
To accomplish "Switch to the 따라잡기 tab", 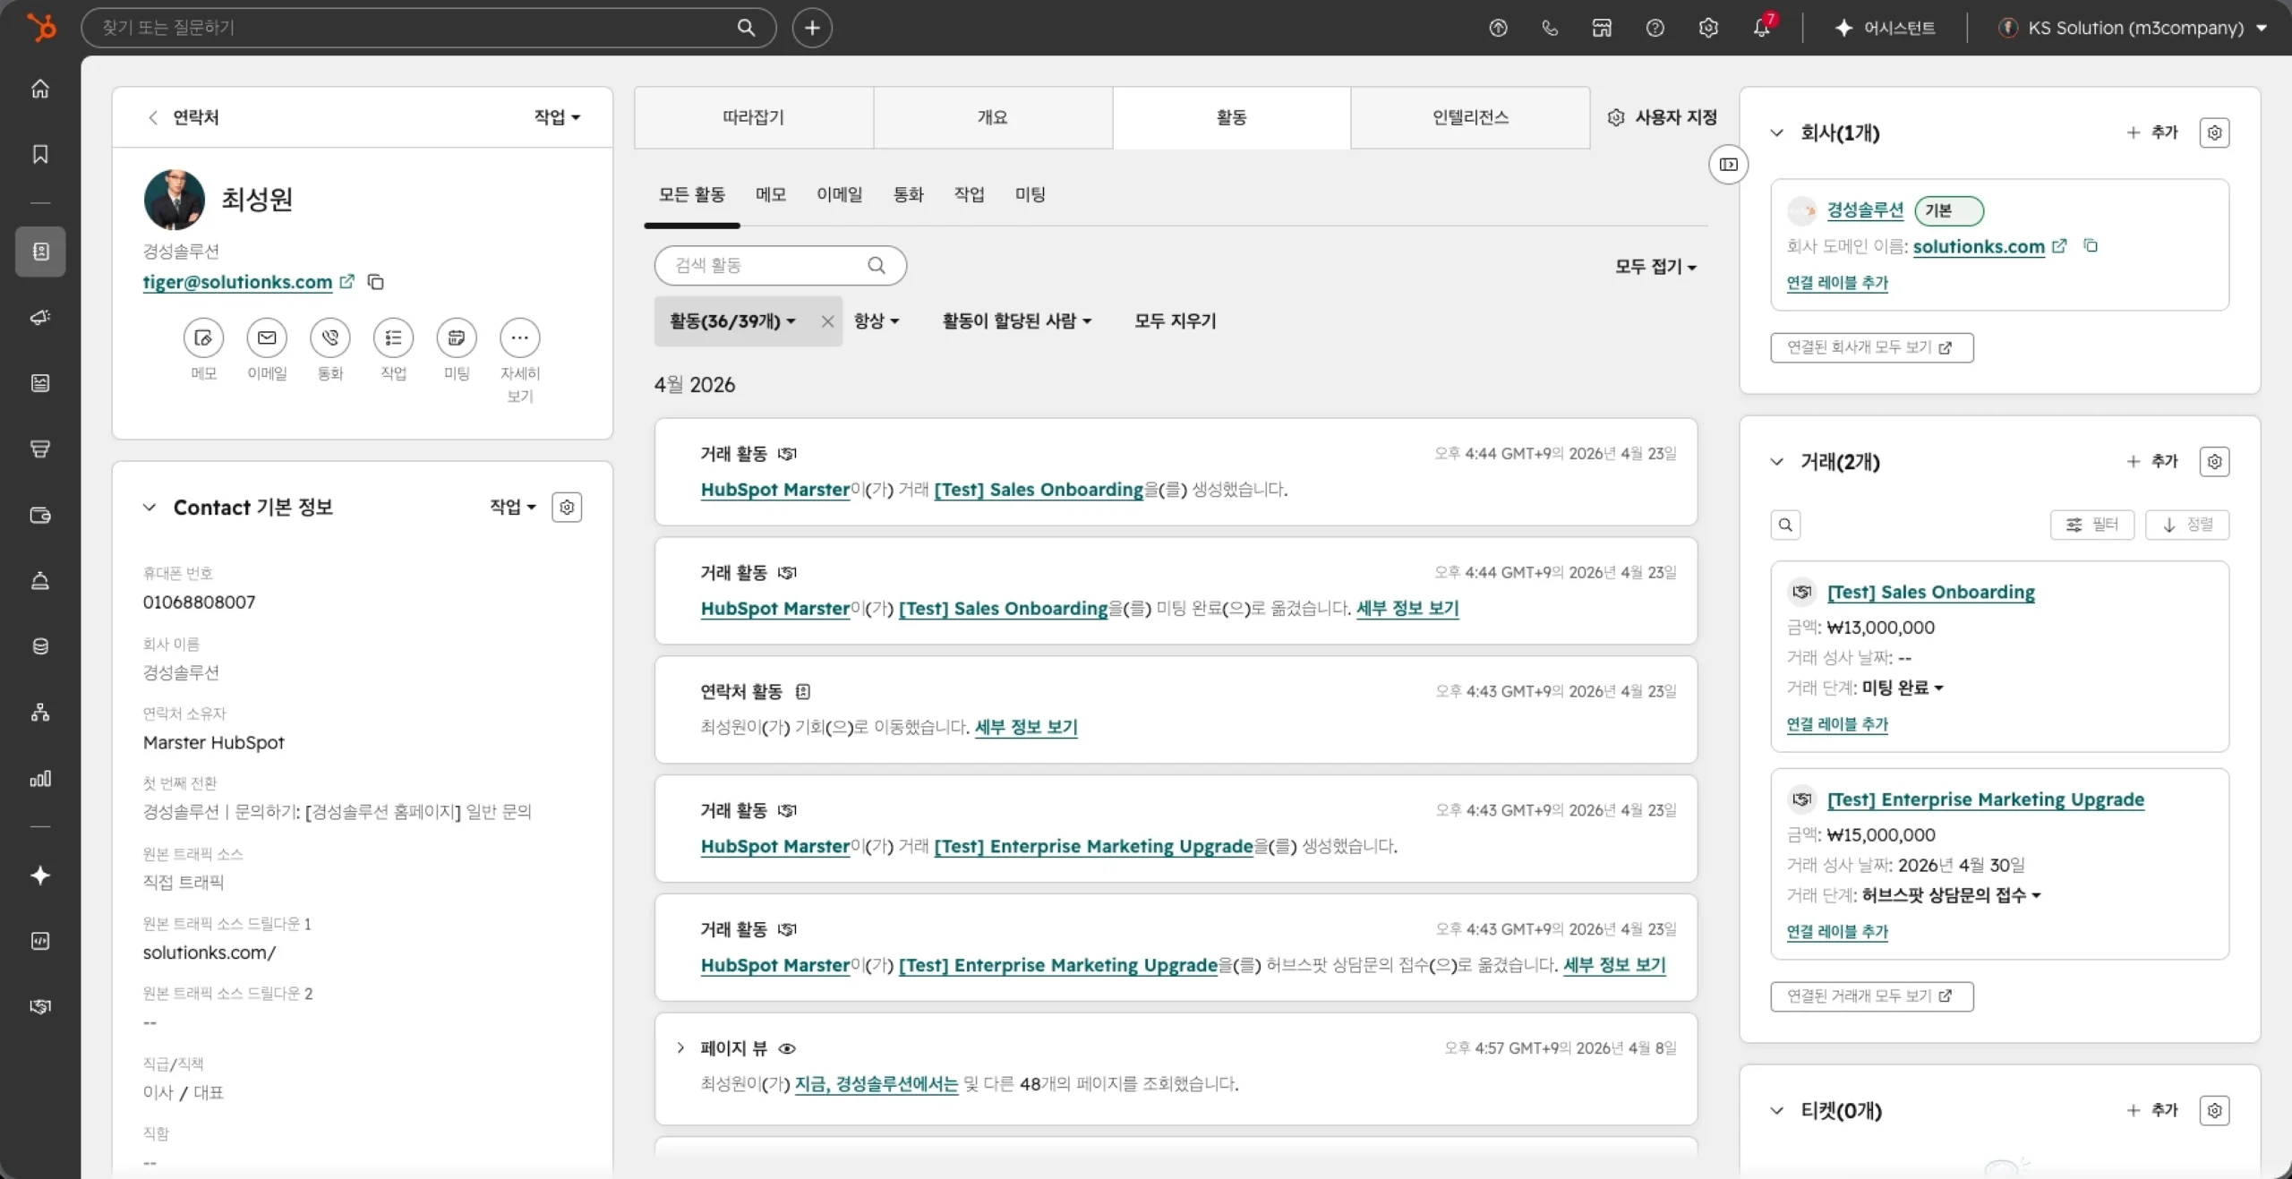I will [x=754, y=117].
